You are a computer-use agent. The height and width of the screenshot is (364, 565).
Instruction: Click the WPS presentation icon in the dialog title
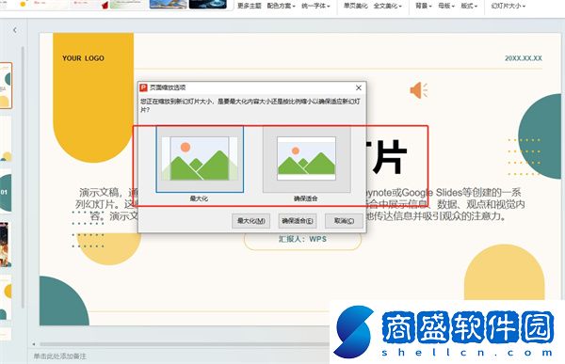coord(143,87)
